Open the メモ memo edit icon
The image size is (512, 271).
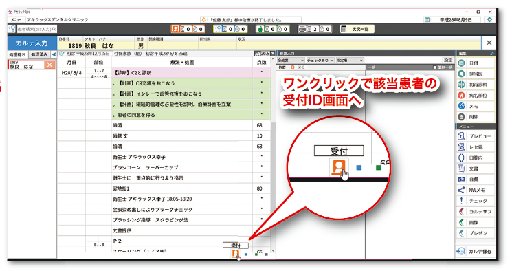pyautogui.click(x=461, y=106)
